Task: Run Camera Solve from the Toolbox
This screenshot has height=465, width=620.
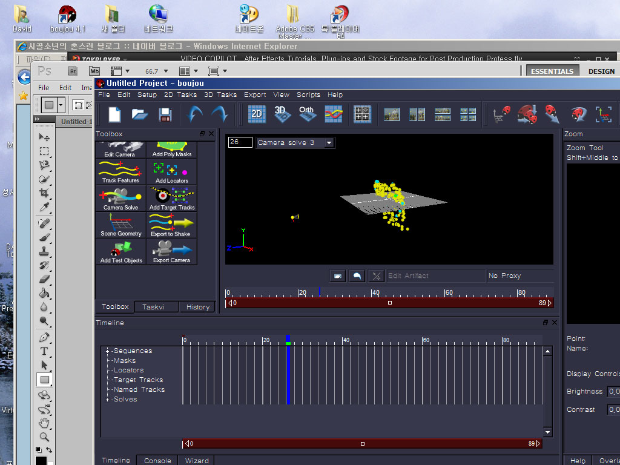Action: click(x=120, y=199)
